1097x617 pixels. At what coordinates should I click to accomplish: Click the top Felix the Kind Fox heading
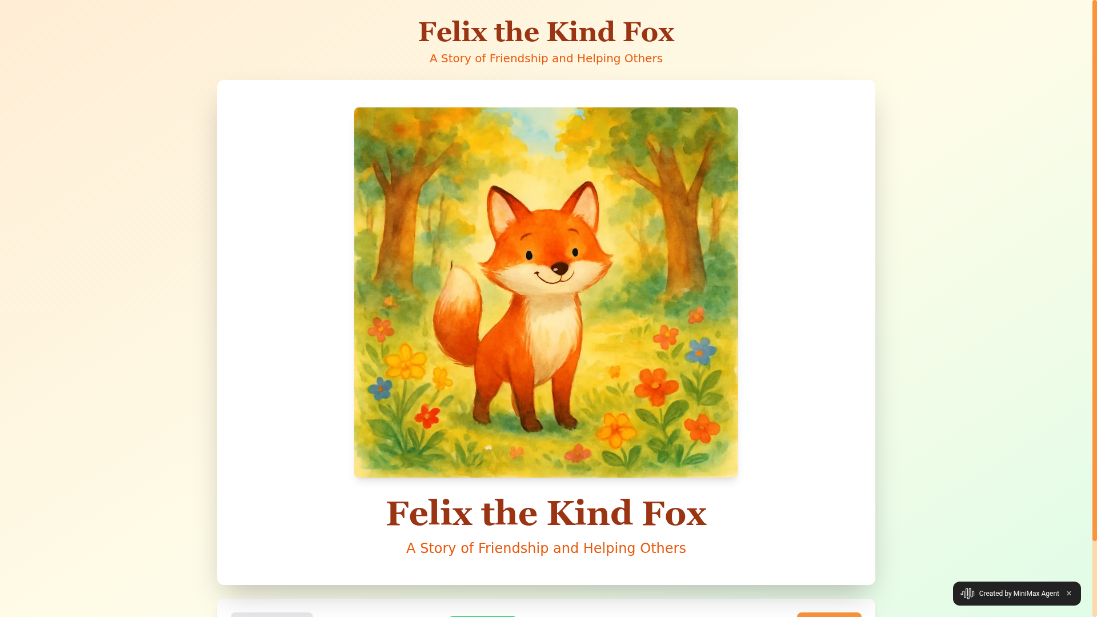pyautogui.click(x=546, y=32)
